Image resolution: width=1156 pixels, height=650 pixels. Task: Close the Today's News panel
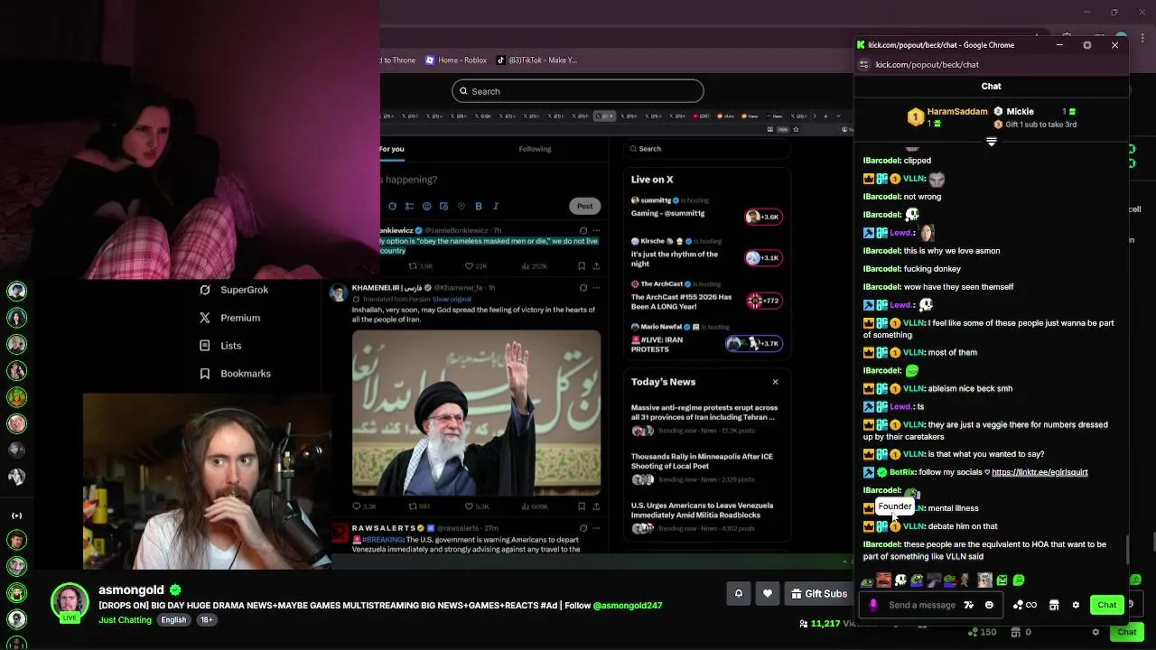[775, 382]
